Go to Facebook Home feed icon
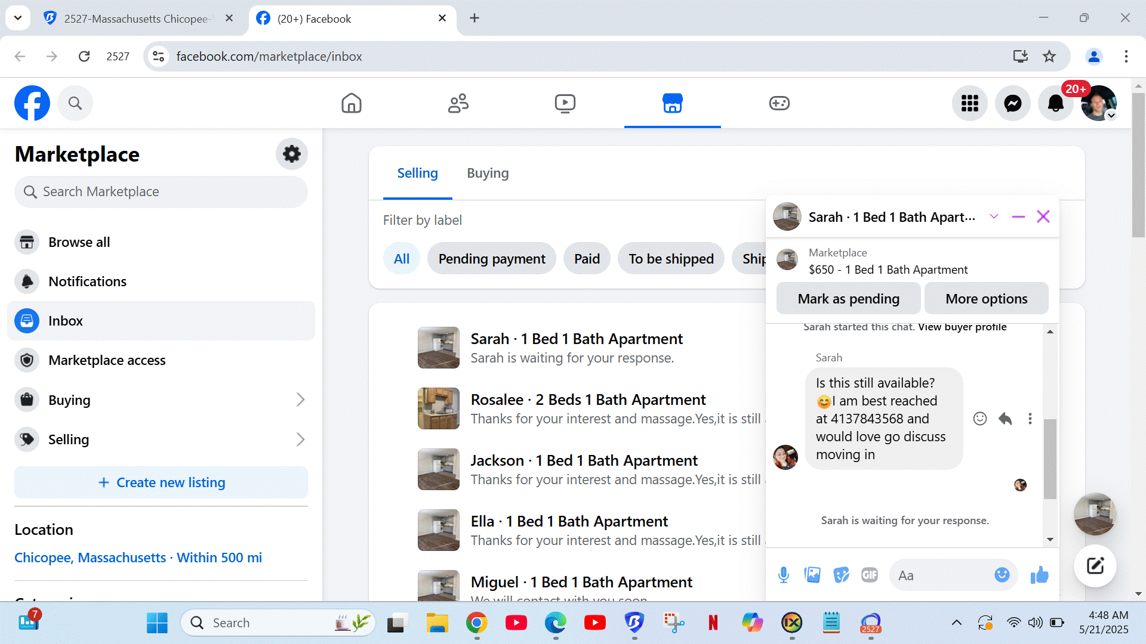The width and height of the screenshot is (1146, 644). pos(352,103)
